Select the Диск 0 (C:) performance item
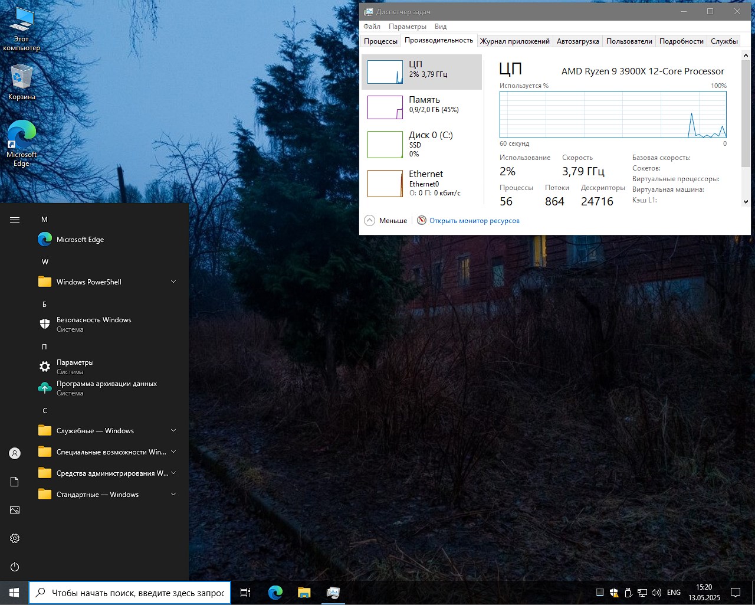 tap(422, 145)
